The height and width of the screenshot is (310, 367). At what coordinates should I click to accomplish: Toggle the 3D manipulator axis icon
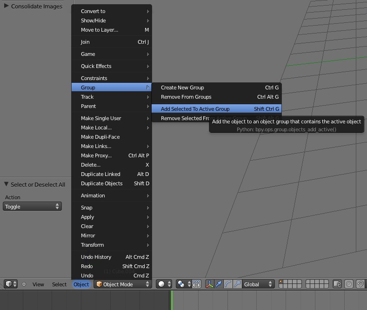click(x=209, y=284)
